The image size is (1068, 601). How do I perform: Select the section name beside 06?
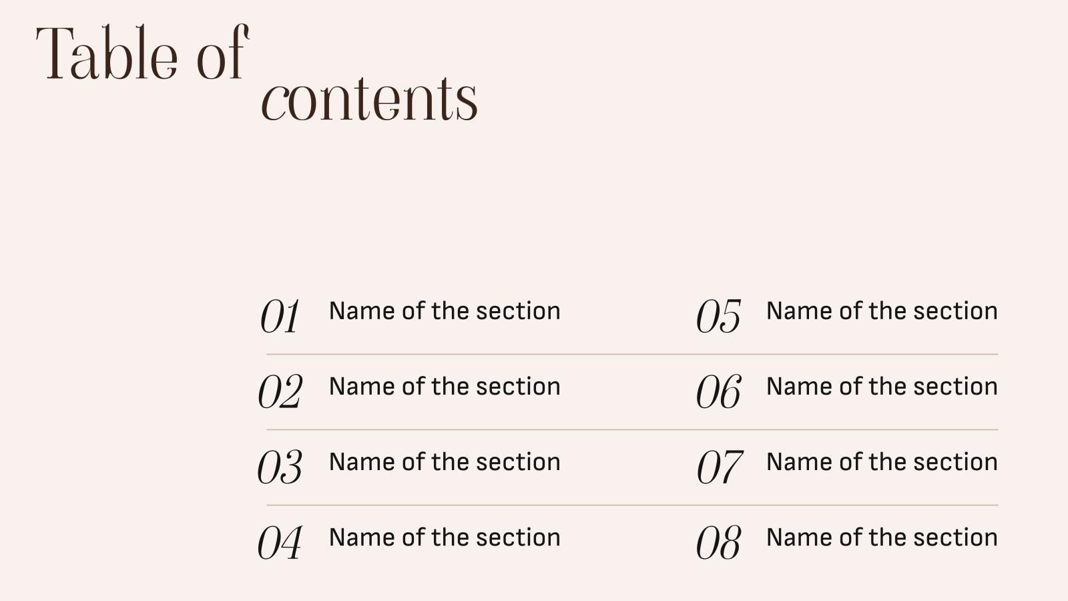tap(882, 387)
